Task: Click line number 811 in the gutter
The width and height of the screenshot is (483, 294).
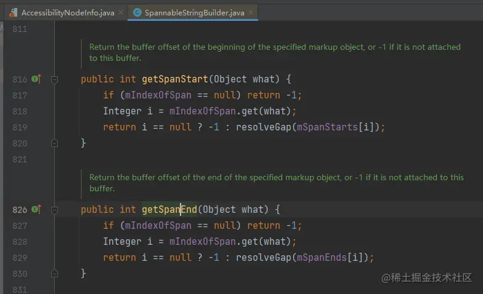Action: (20, 30)
